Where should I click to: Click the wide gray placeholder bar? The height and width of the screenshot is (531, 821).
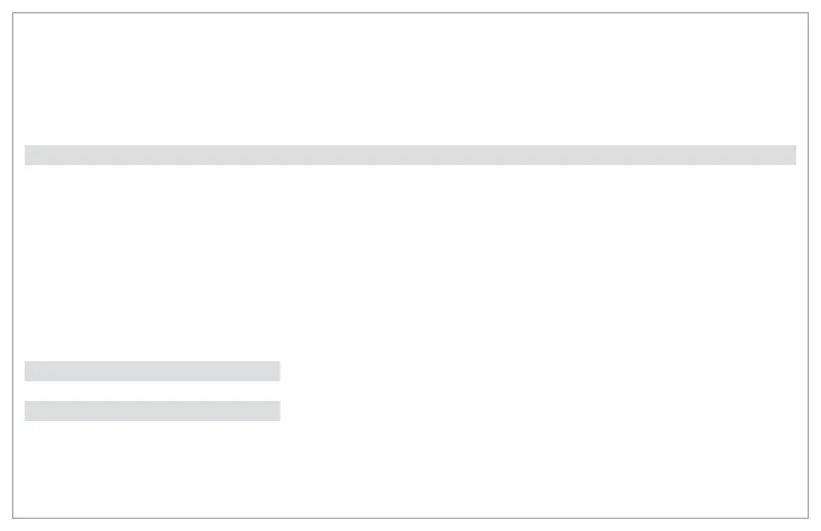tap(410, 155)
